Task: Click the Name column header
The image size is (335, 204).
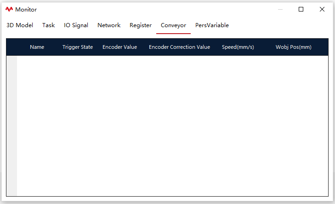Action: pos(37,47)
